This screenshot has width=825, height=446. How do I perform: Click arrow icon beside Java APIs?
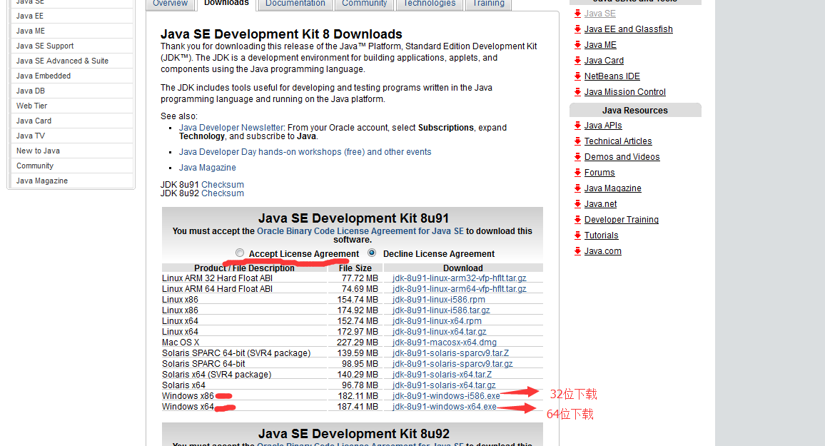(577, 126)
